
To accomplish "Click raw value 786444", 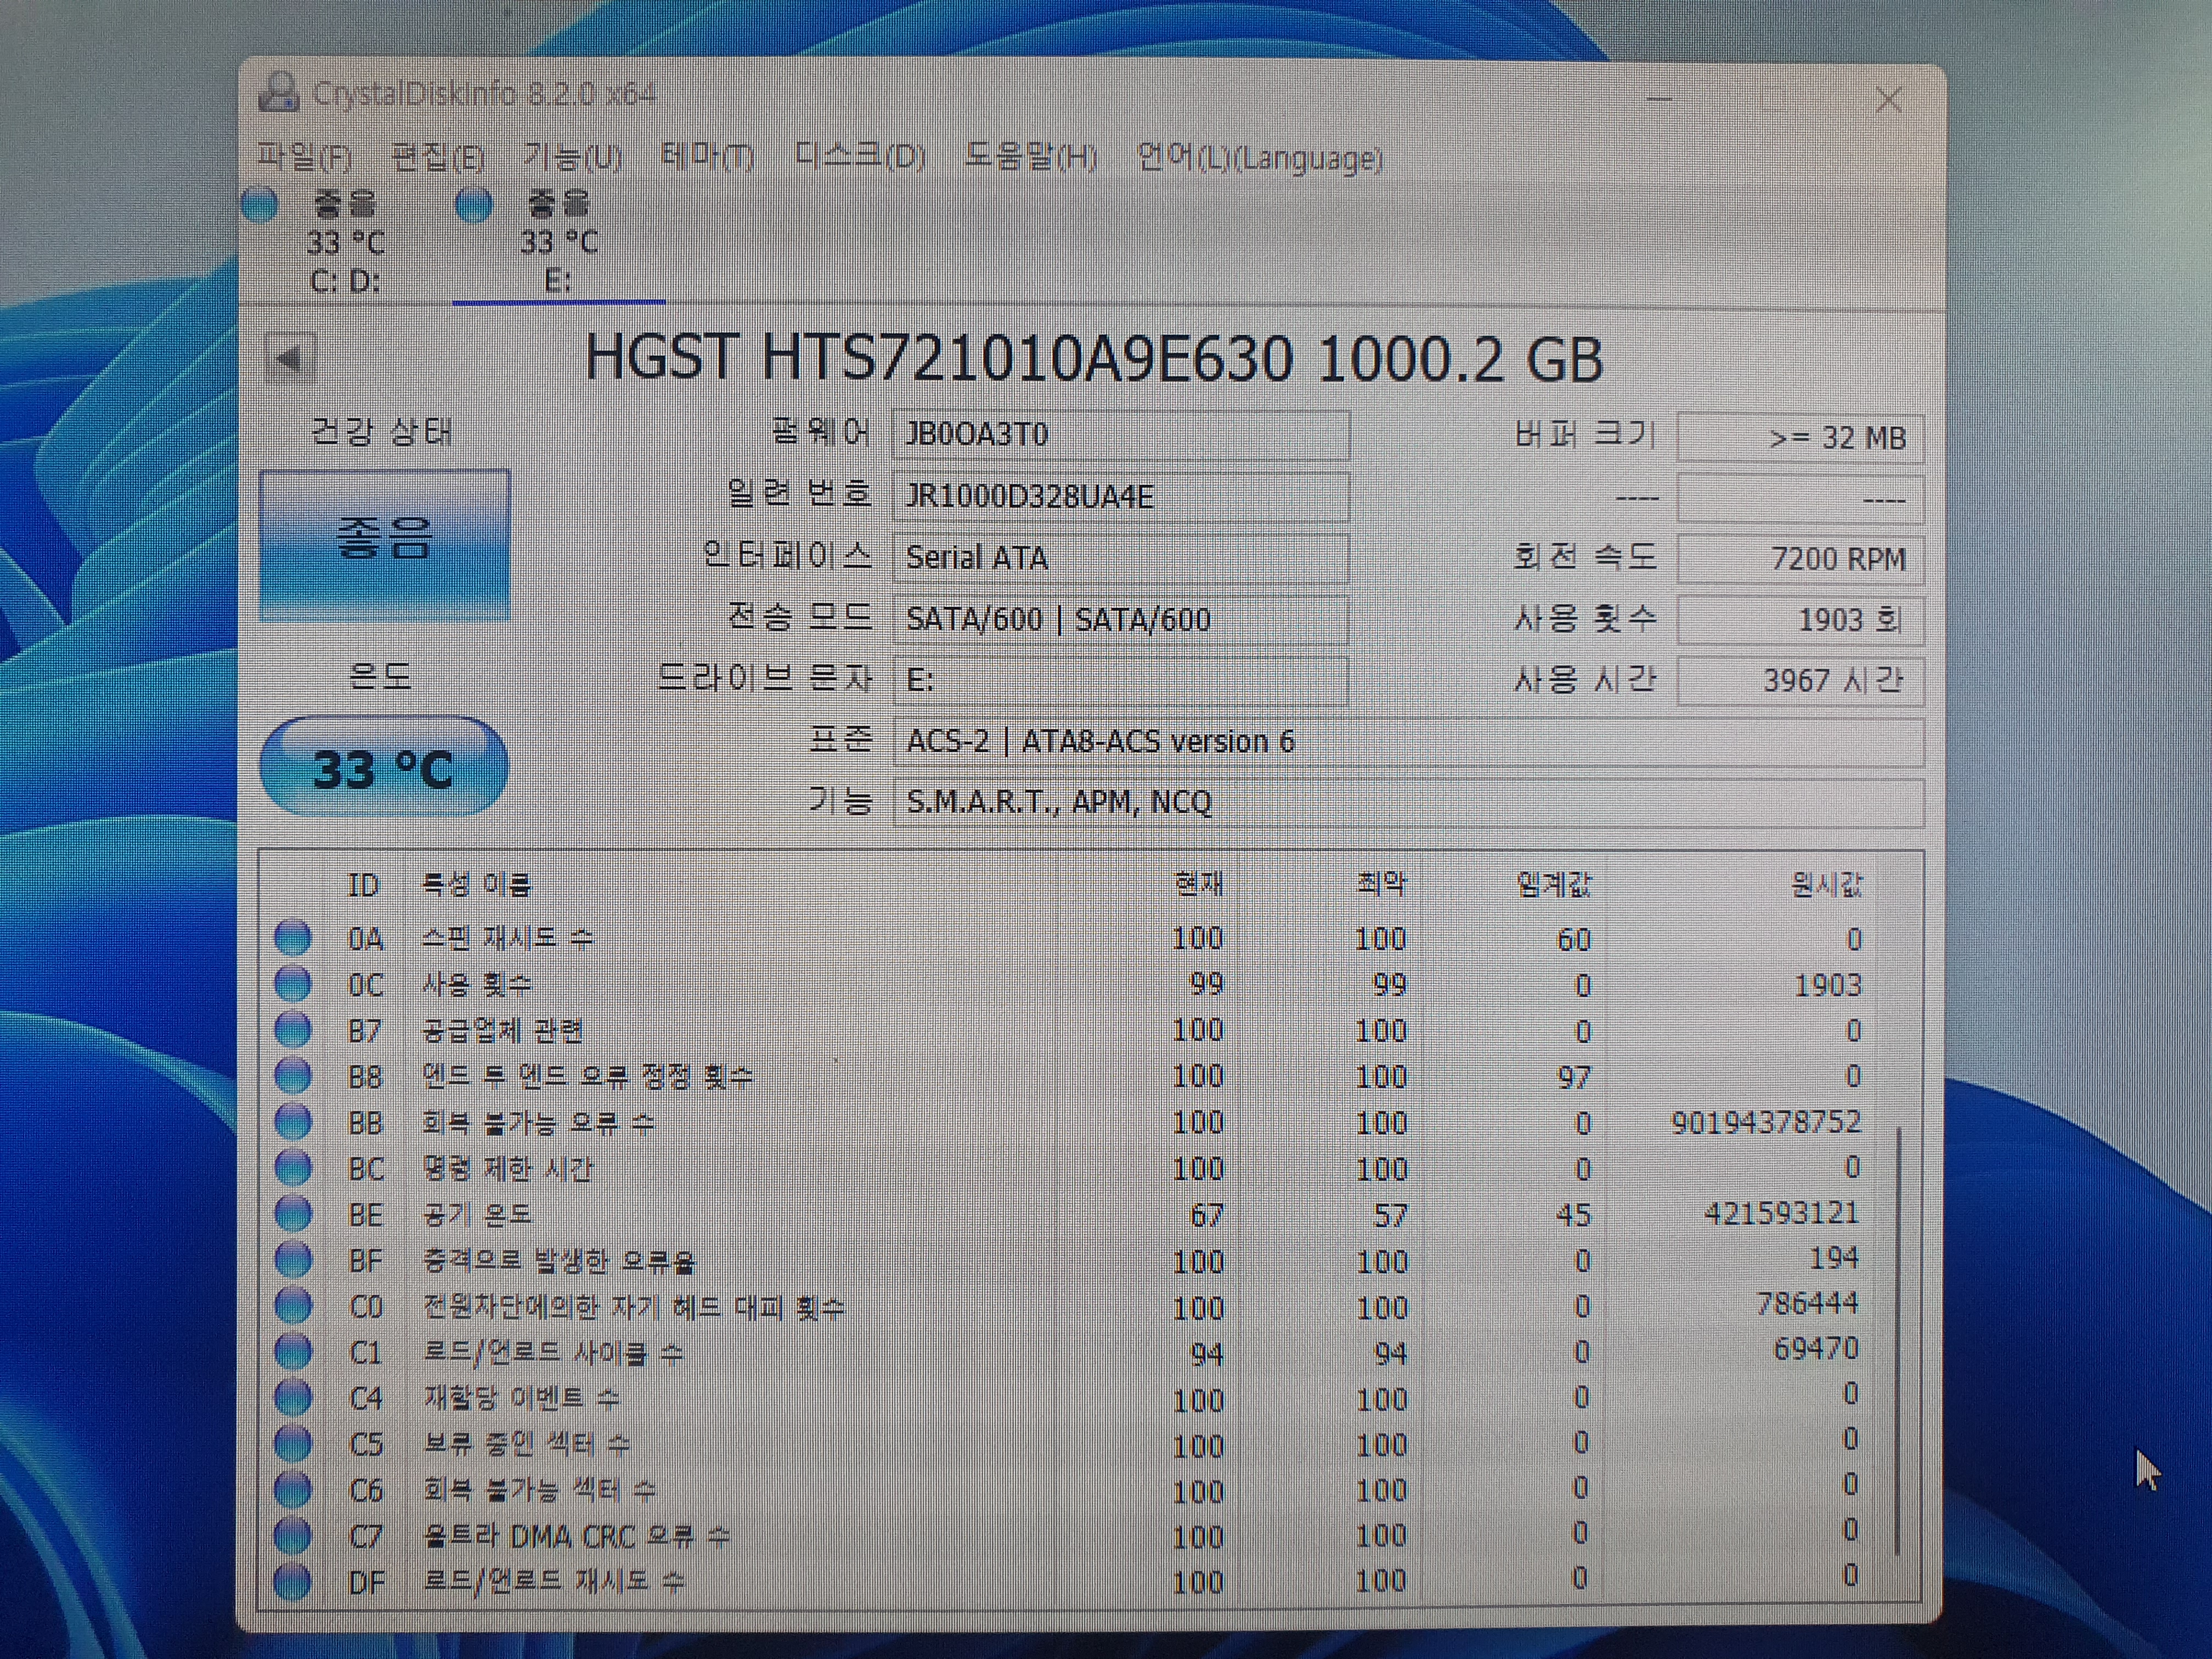I will [1807, 1303].
